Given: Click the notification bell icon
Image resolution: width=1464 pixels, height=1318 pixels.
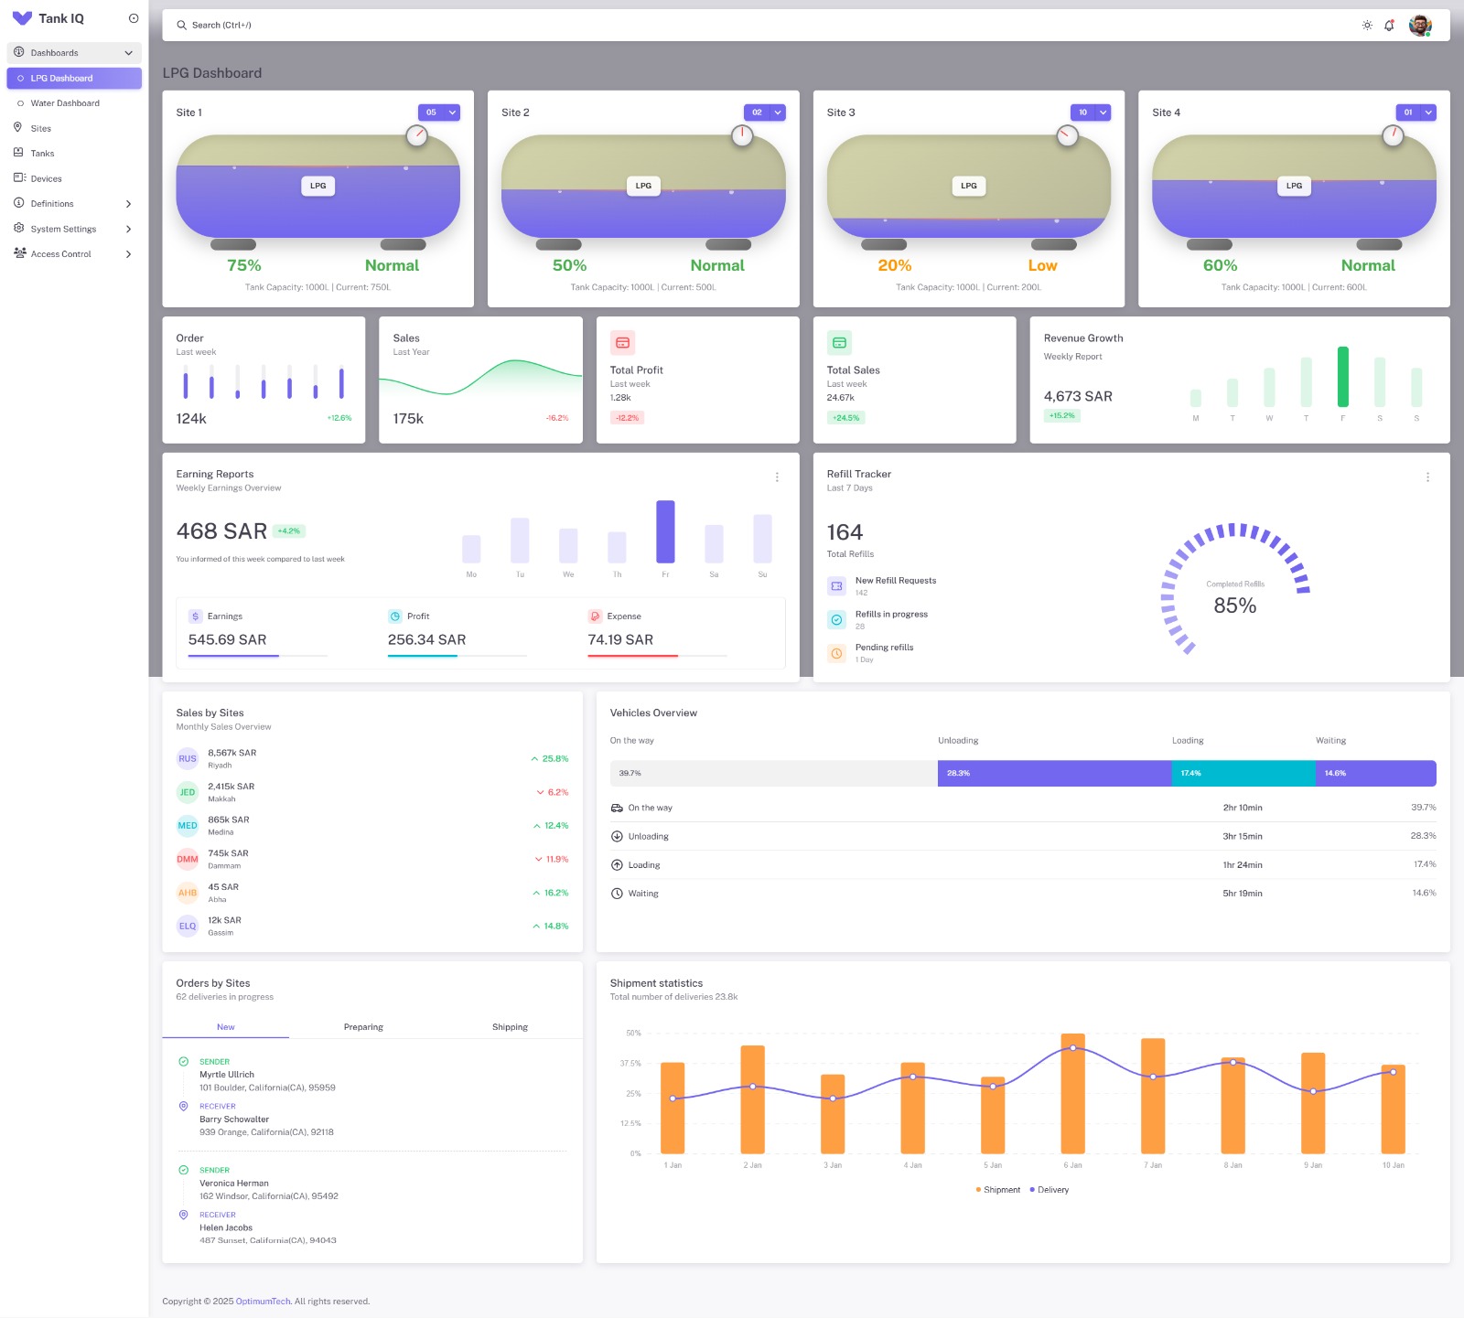Looking at the screenshot, I should (1389, 26).
